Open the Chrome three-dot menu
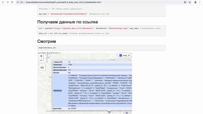Screen dimensions: 203x114 (x=200, y=2)
